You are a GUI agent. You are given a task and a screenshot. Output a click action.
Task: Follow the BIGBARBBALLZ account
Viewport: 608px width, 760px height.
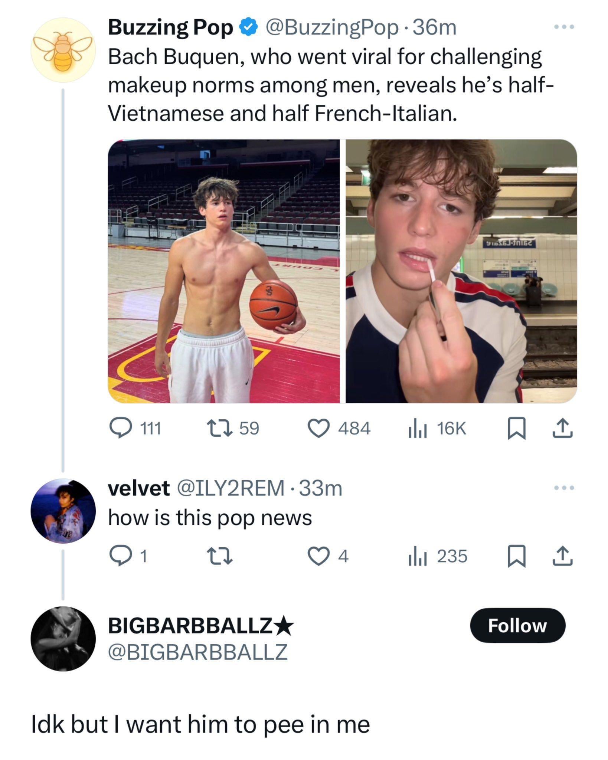tap(517, 625)
